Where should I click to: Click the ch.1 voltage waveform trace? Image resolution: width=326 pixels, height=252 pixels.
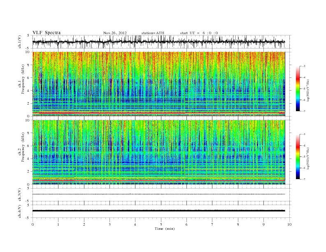pos(158,42)
